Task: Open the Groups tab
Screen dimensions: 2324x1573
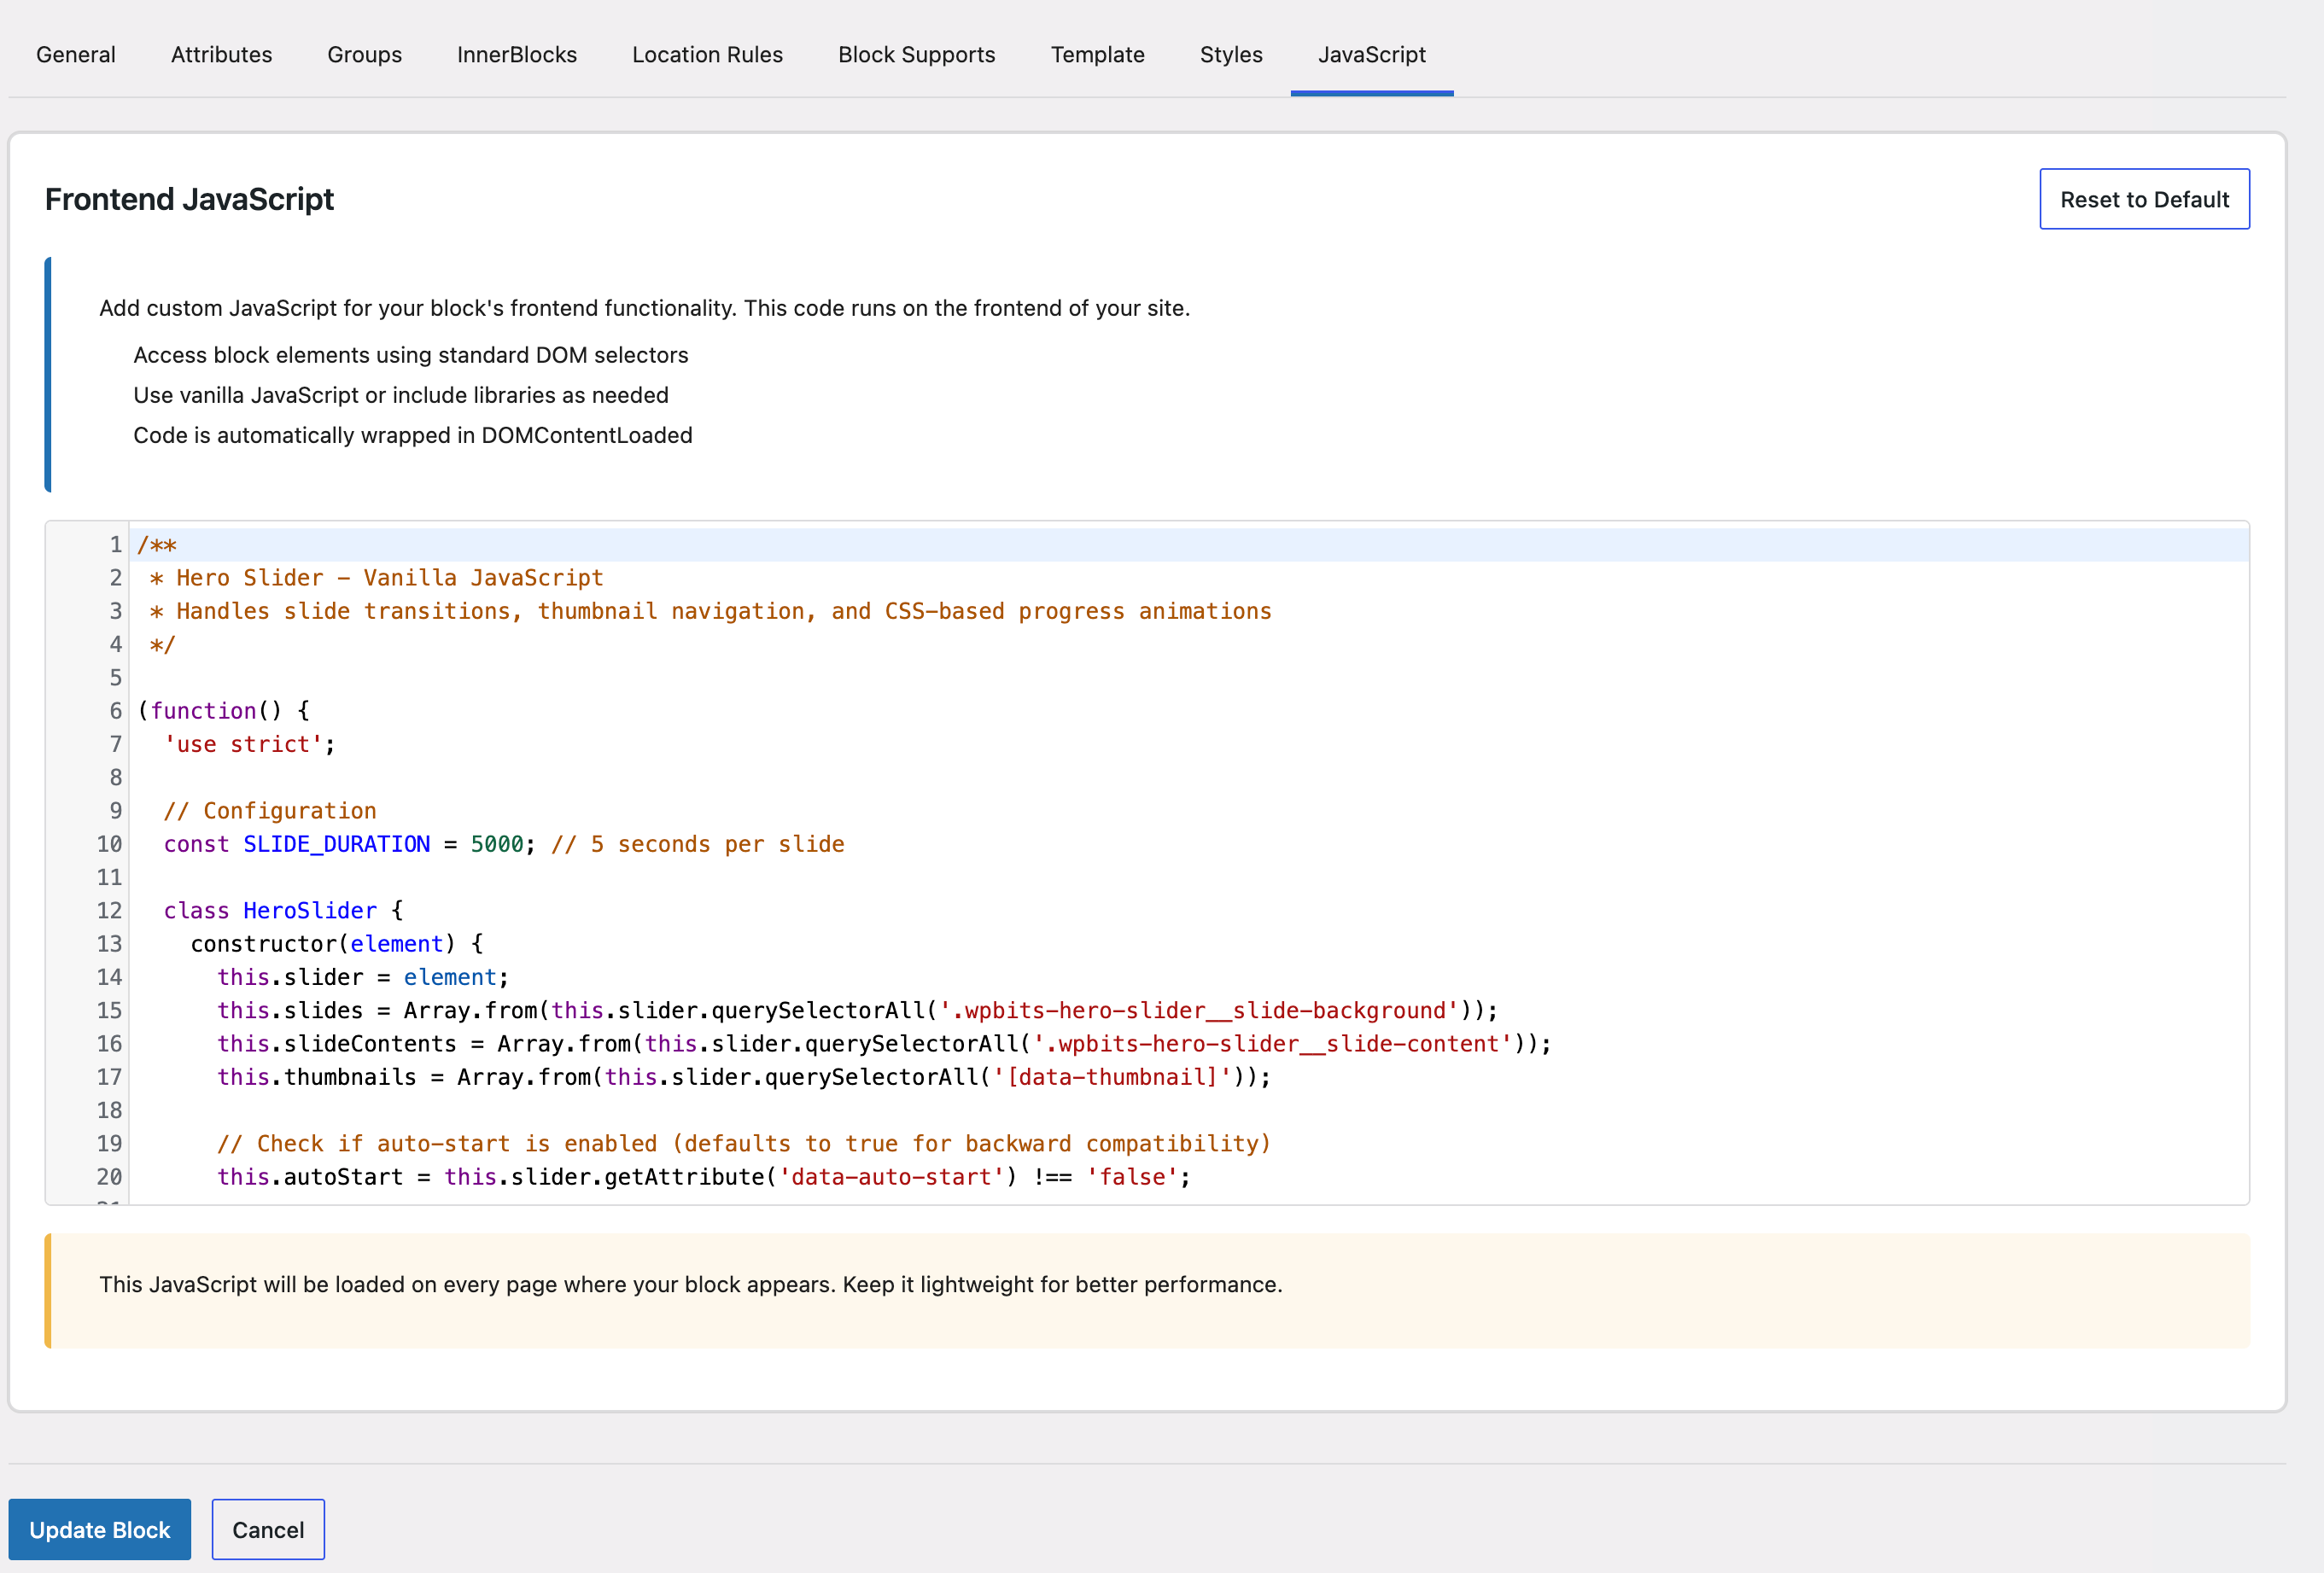Action: tap(364, 54)
